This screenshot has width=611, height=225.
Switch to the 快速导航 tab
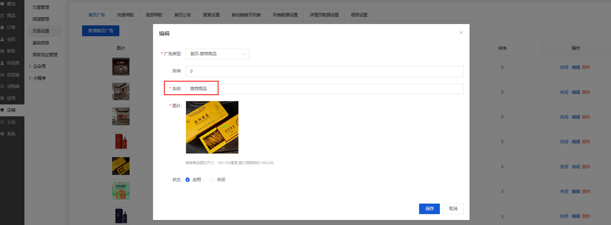[125, 15]
